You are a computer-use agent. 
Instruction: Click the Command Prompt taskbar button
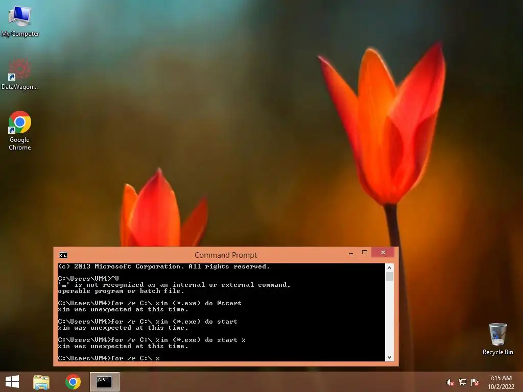pos(104,382)
